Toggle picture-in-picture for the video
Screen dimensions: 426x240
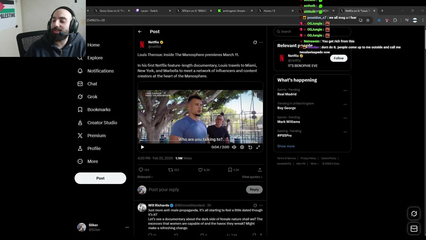(x=250, y=147)
